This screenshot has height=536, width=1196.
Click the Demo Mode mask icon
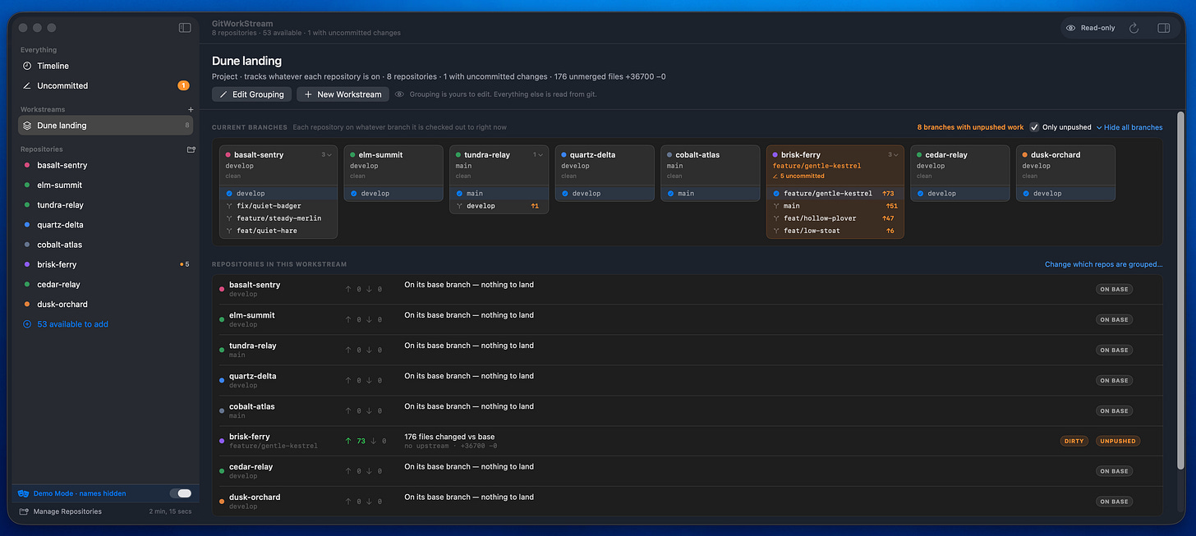tap(23, 493)
